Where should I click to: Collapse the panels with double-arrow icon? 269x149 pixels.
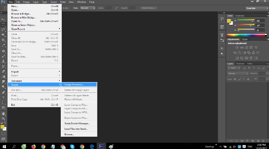[224, 13]
